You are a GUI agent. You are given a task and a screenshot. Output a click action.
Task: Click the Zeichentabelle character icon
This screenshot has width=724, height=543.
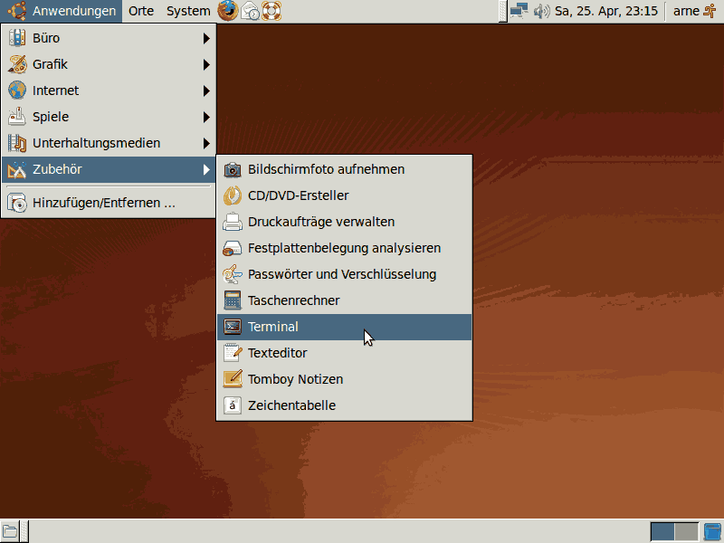pyautogui.click(x=233, y=405)
